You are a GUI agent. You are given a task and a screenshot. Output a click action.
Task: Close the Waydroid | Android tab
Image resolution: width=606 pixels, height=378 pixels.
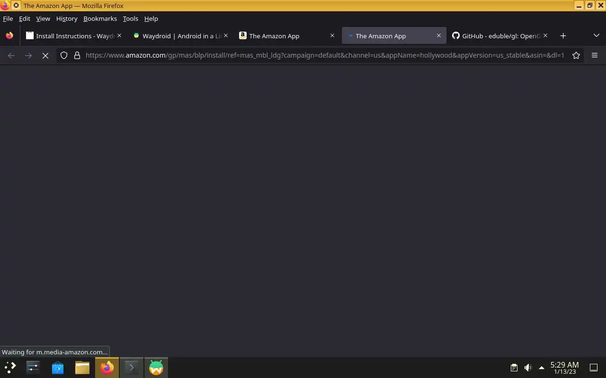pyautogui.click(x=226, y=35)
